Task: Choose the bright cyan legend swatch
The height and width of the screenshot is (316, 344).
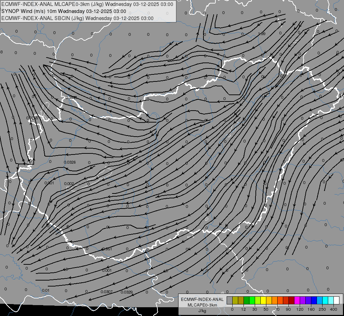Action: tap(326, 300)
